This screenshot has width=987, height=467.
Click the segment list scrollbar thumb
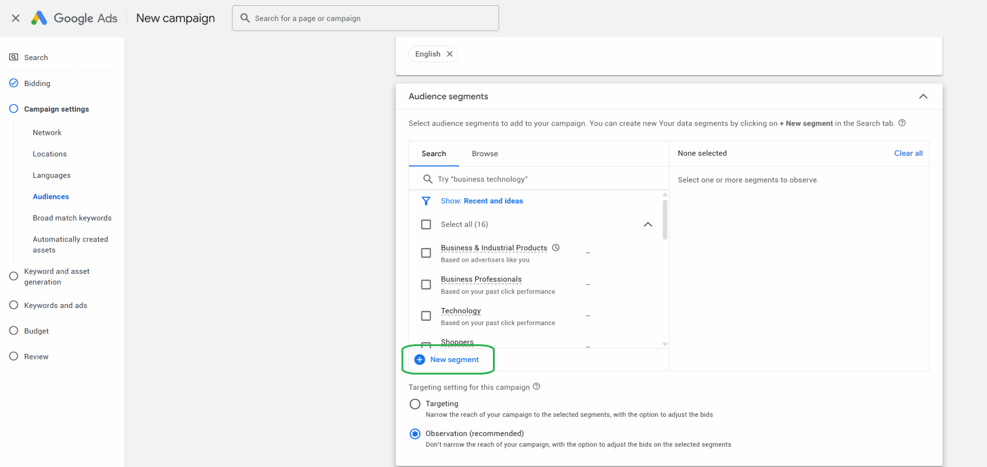click(665, 220)
